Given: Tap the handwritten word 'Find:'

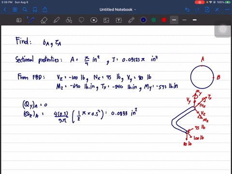Looking at the screenshot, I should tap(23, 41).
